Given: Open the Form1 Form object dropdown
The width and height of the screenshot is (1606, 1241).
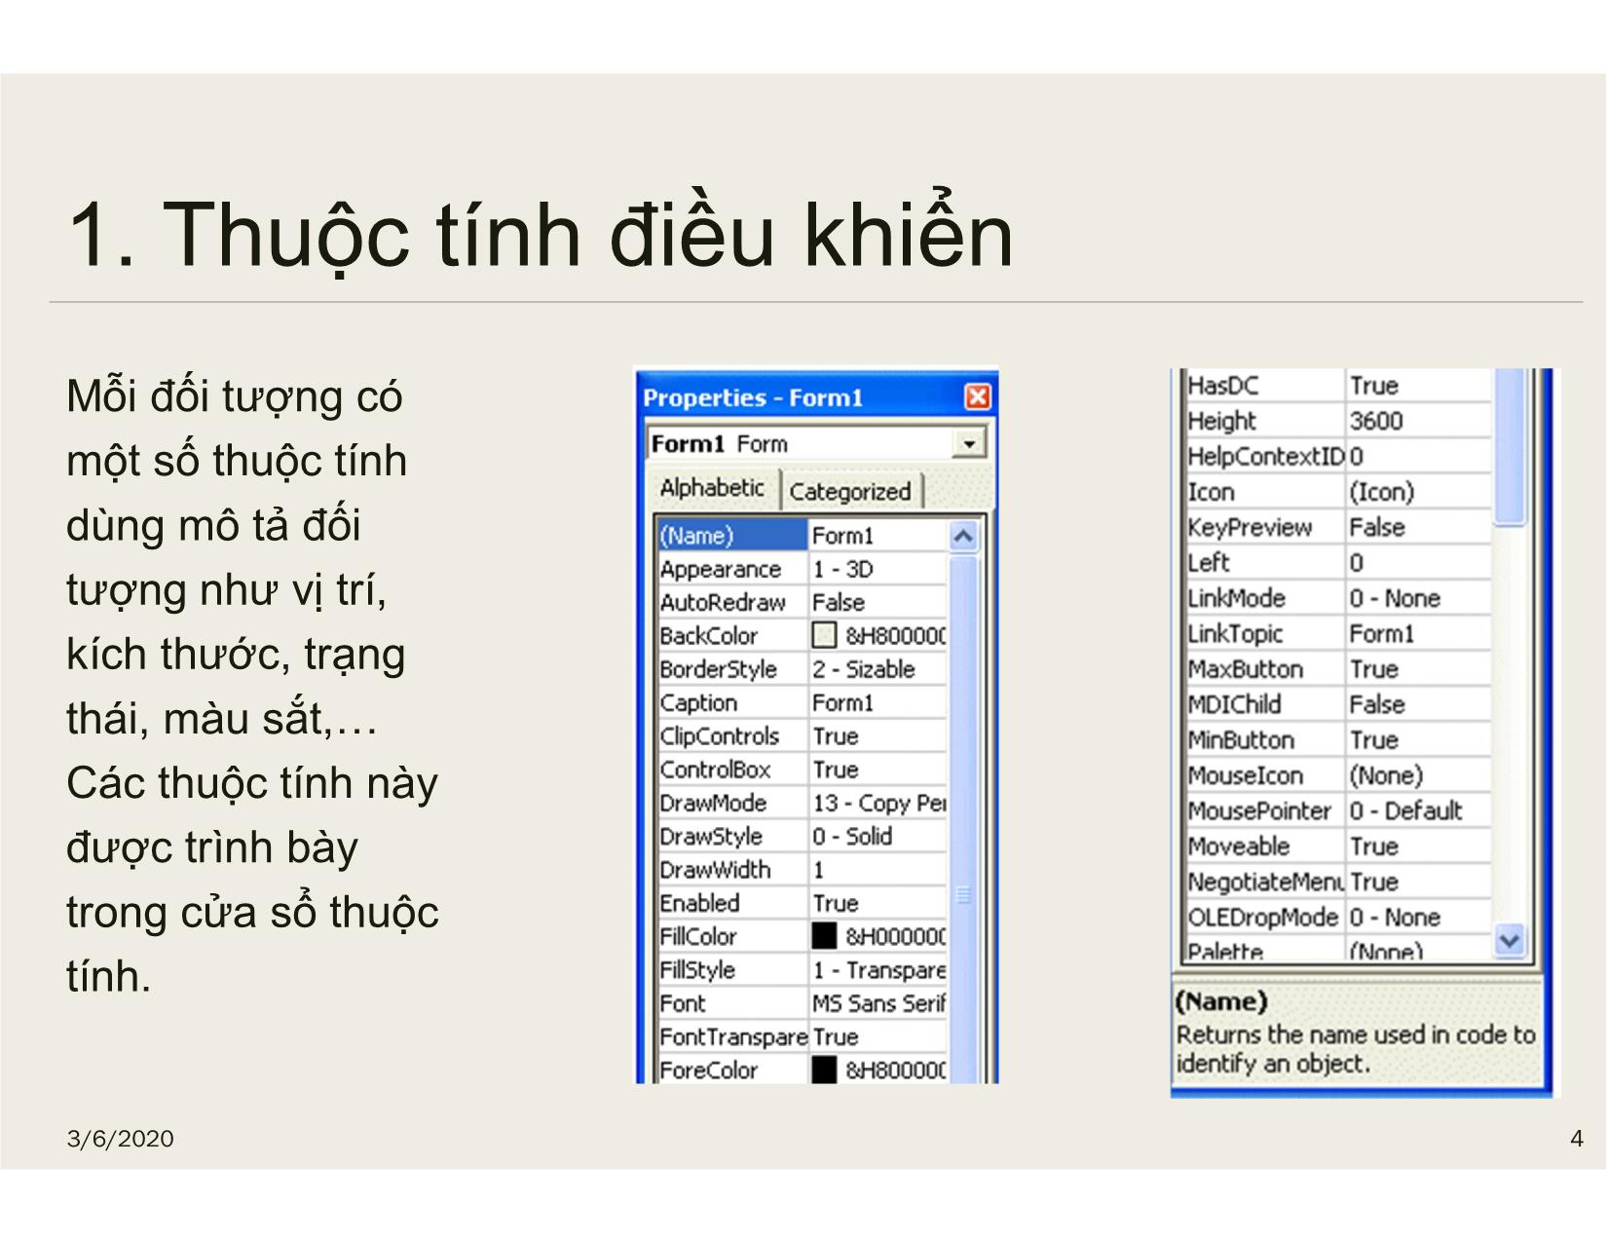Looking at the screenshot, I should click(x=968, y=444).
